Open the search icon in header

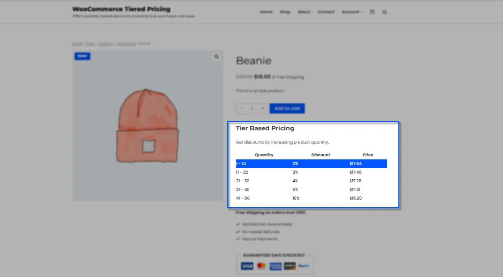(x=385, y=12)
